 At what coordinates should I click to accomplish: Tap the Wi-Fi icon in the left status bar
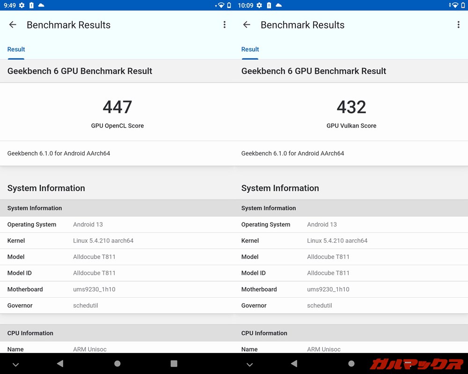point(220,5)
